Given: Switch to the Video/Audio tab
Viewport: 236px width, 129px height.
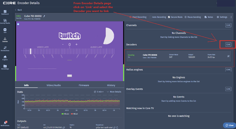Looking at the screenshot, I should point(53,85).
